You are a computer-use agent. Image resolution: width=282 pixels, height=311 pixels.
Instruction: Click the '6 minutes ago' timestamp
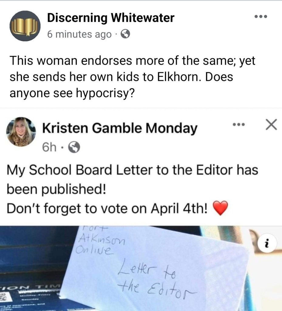pos(80,34)
